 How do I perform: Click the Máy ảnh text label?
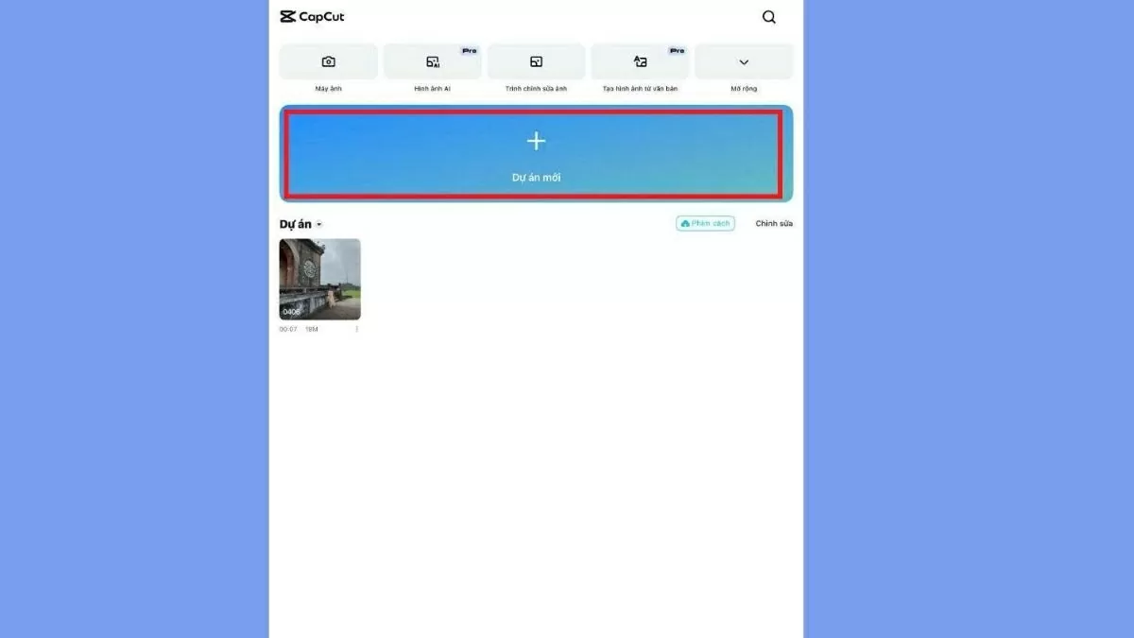pos(328,89)
